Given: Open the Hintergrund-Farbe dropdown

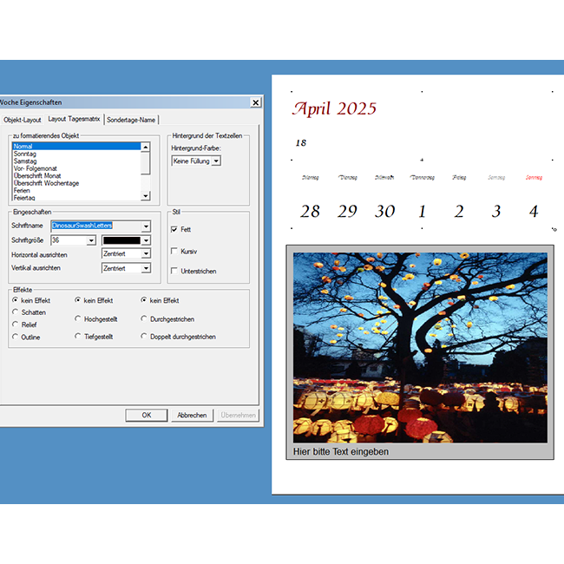Looking at the screenshot, I should tap(216, 161).
